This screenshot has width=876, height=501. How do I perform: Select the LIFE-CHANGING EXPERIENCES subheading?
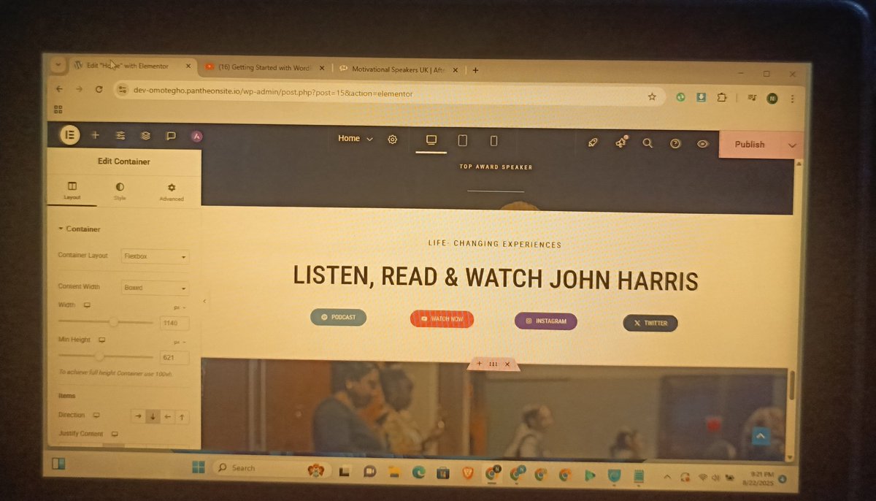495,245
